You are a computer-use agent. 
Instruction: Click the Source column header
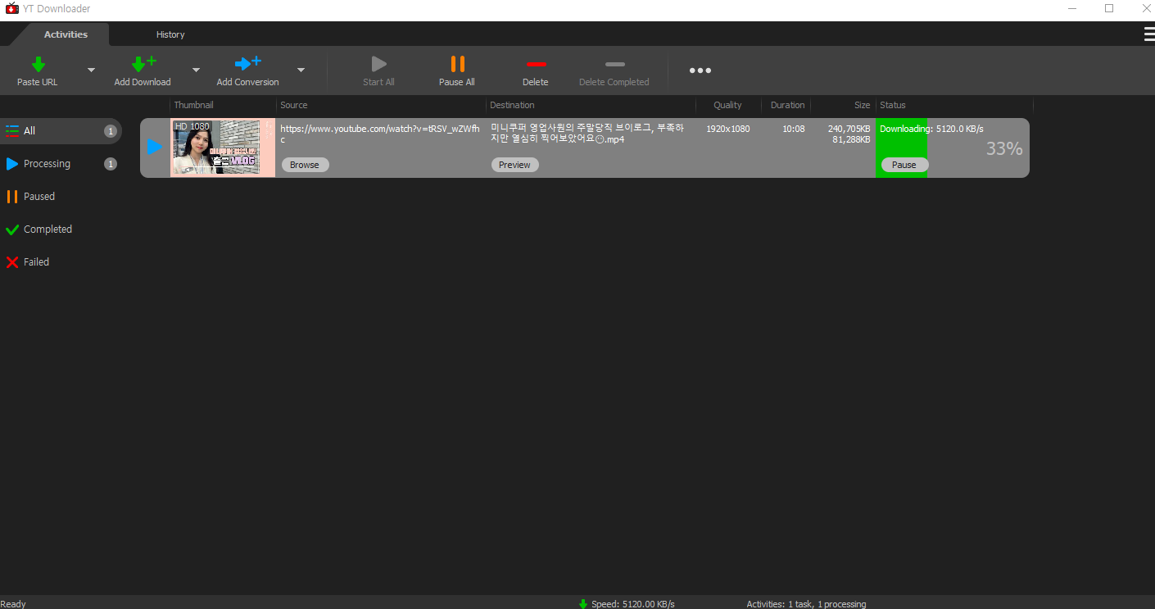pos(293,105)
